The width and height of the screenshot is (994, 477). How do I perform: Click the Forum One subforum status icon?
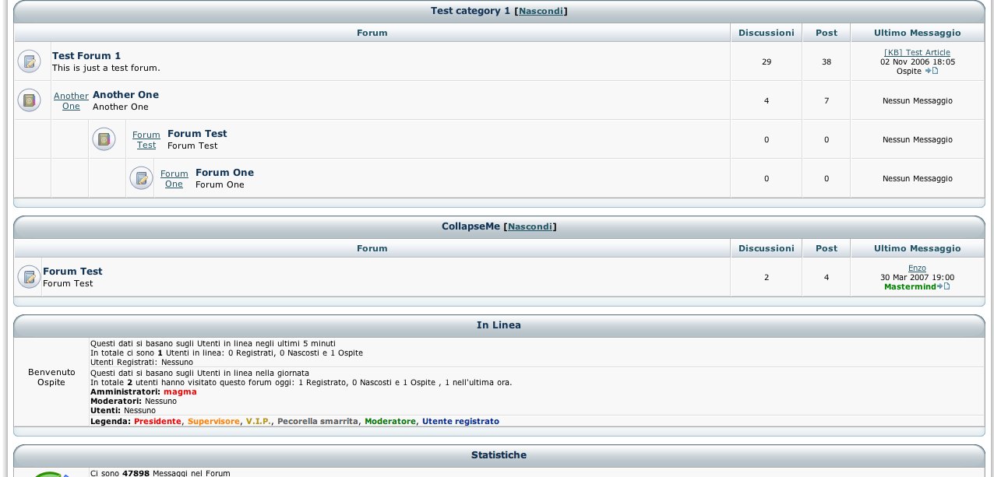coord(141,178)
